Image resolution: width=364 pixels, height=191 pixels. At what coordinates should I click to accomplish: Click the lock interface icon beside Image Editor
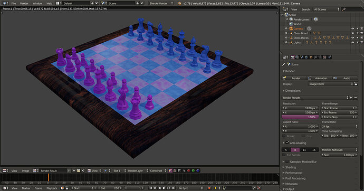pyautogui.click(x=356, y=84)
